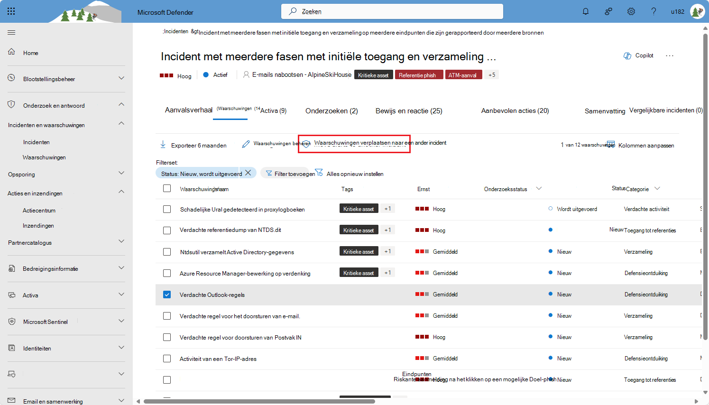
Task: Open the community people icon in header
Action: tap(608, 11)
